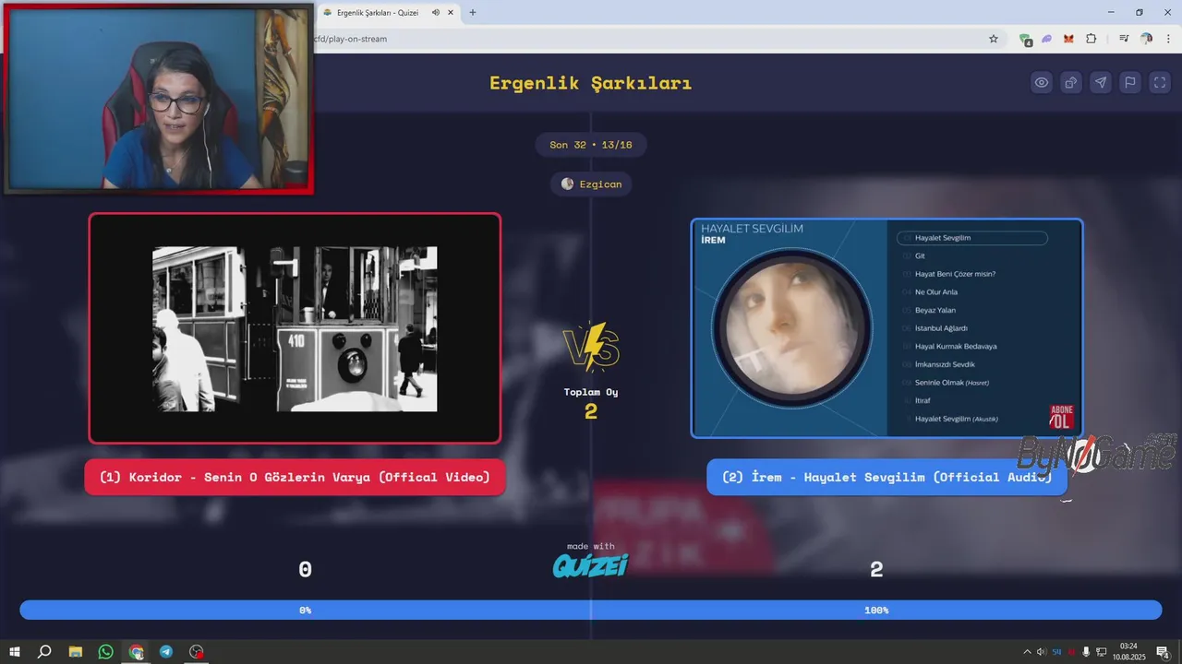The image size is (1182, 664).
Task: Click the 0% label on progress bar
Action: click(x=305, y=611)
